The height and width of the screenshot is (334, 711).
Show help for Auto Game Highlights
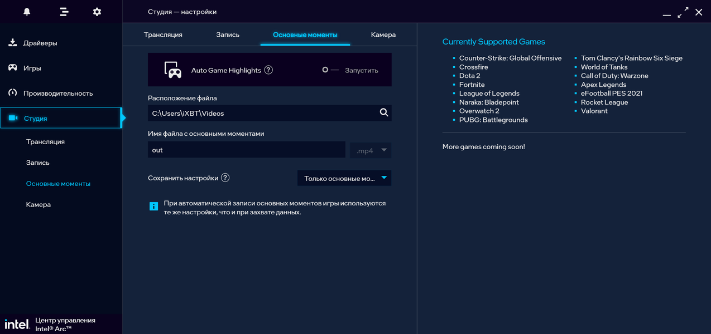pos(268,70)
